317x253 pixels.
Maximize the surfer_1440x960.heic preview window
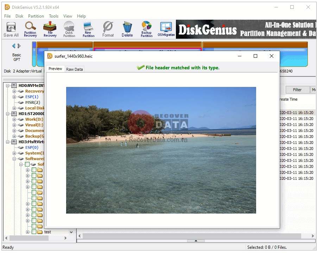click(255, 56)
